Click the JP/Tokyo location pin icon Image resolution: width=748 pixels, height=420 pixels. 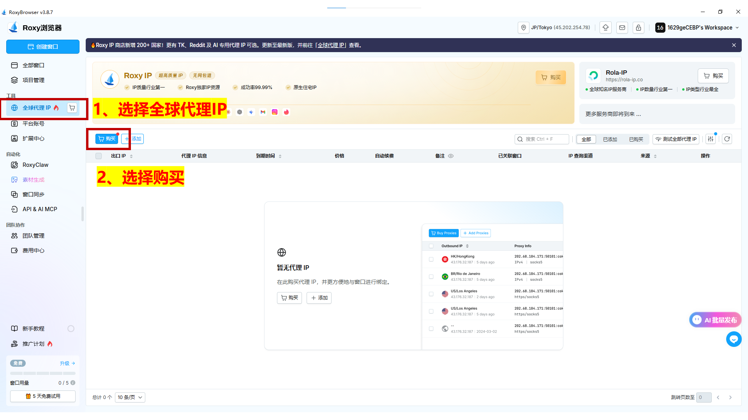pyautogui.click(x=524, y=28)
